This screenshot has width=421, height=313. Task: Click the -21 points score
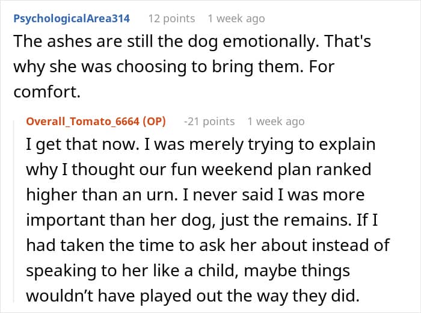pos(209,122)
